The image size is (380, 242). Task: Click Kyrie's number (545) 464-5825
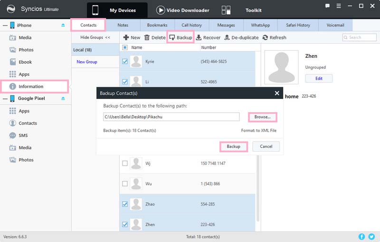(x=213, y=62)
